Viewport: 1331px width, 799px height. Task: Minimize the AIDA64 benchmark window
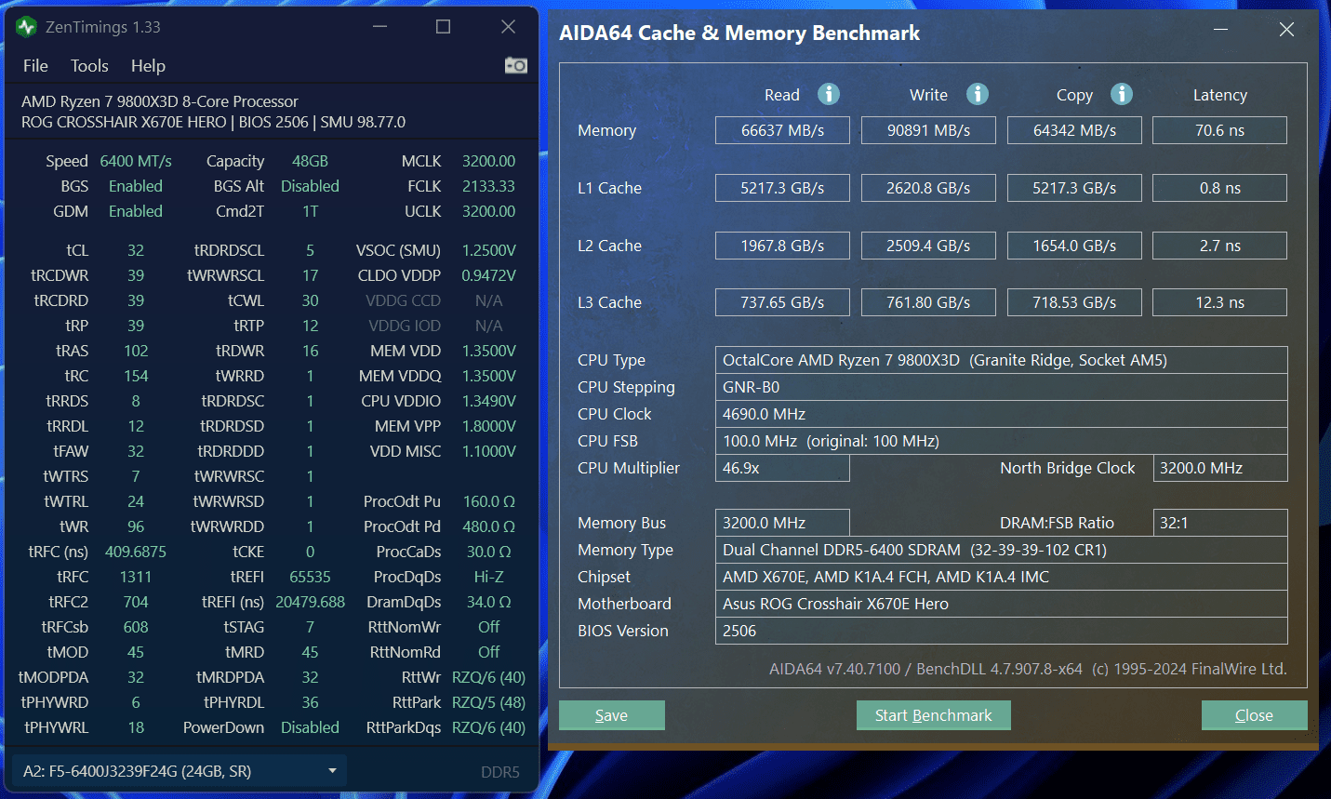(x=1221, y=30)
